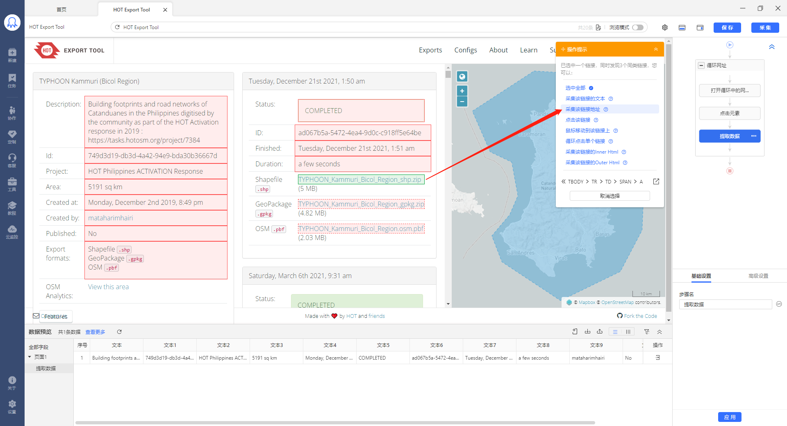This screenshot has height=426, width=787.
Task: Collapse the 循环网址 loop box
Action: (701, 66)
